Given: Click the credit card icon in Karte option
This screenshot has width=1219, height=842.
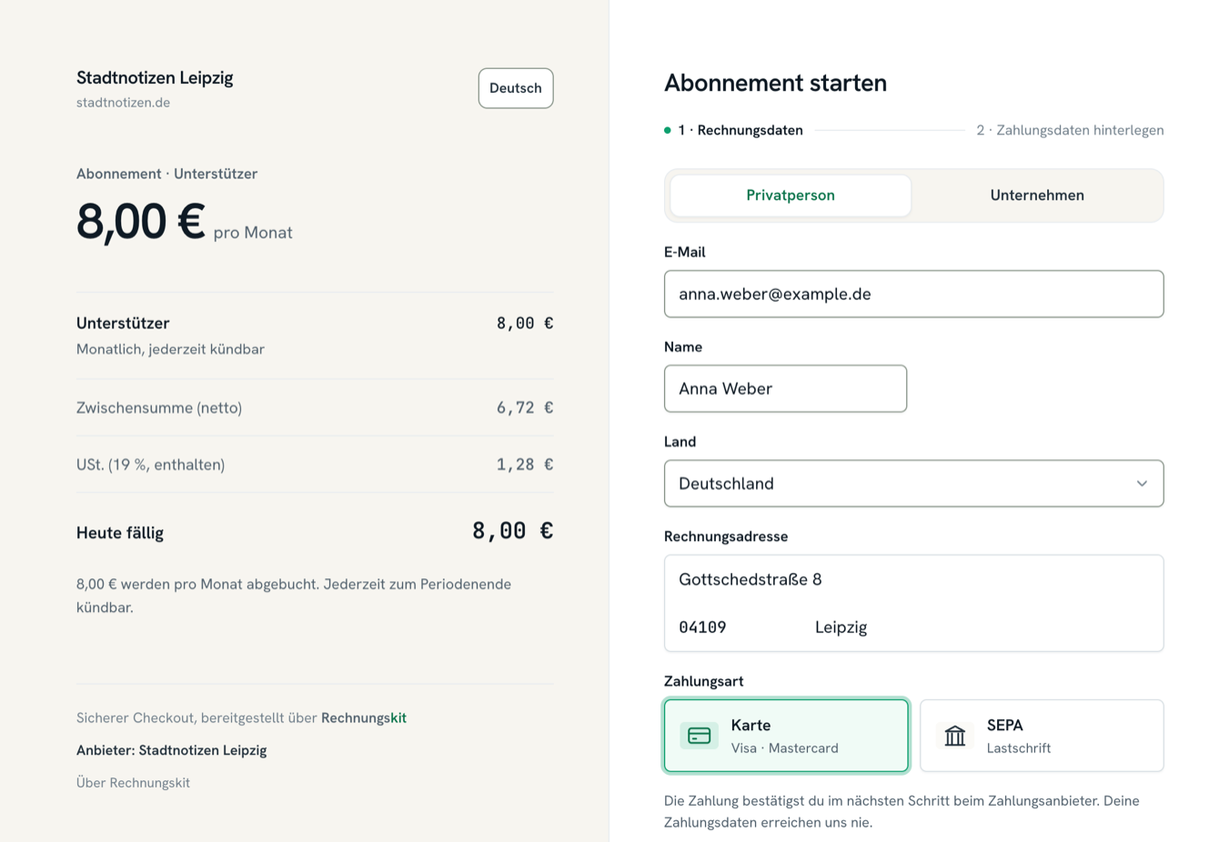Looking at the screenshot, I should (699, 736).
